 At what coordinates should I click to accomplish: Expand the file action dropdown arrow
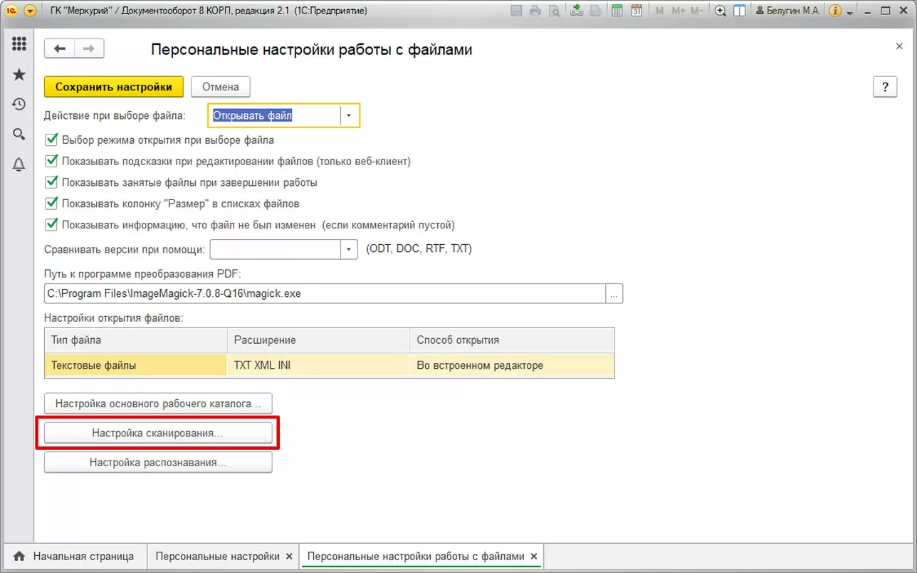point(349,115)
